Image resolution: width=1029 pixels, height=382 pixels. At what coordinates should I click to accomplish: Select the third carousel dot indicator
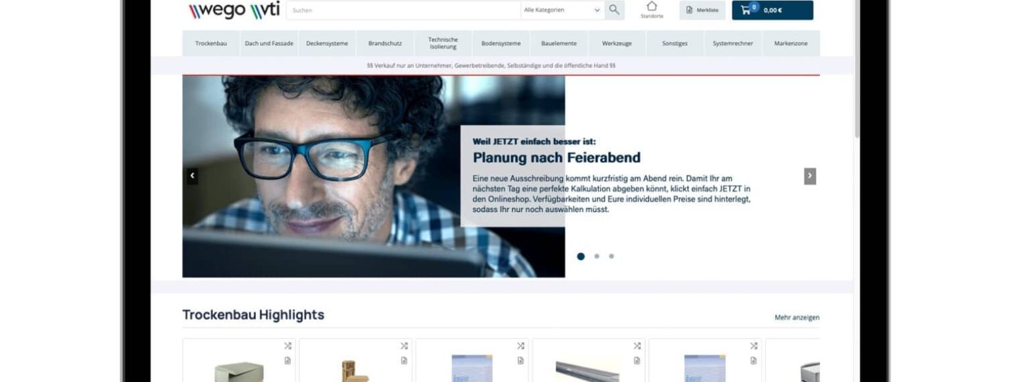[611, 256]
